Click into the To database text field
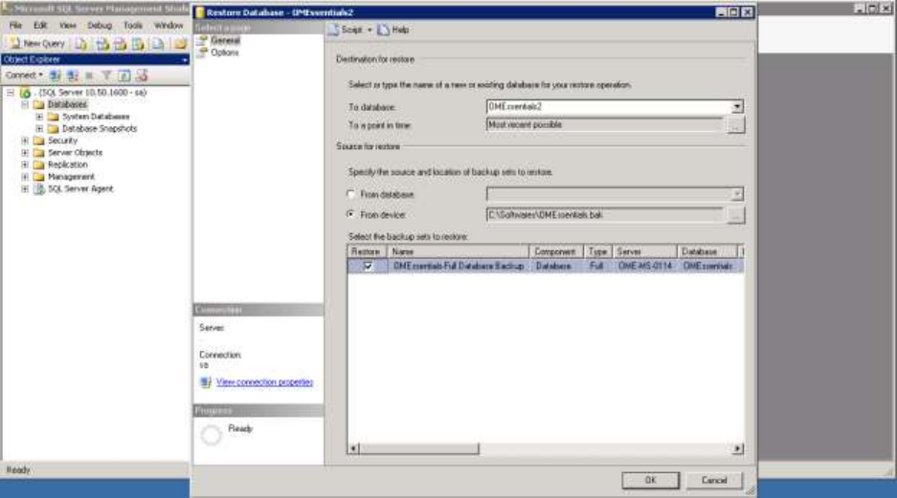 (608, 106)
